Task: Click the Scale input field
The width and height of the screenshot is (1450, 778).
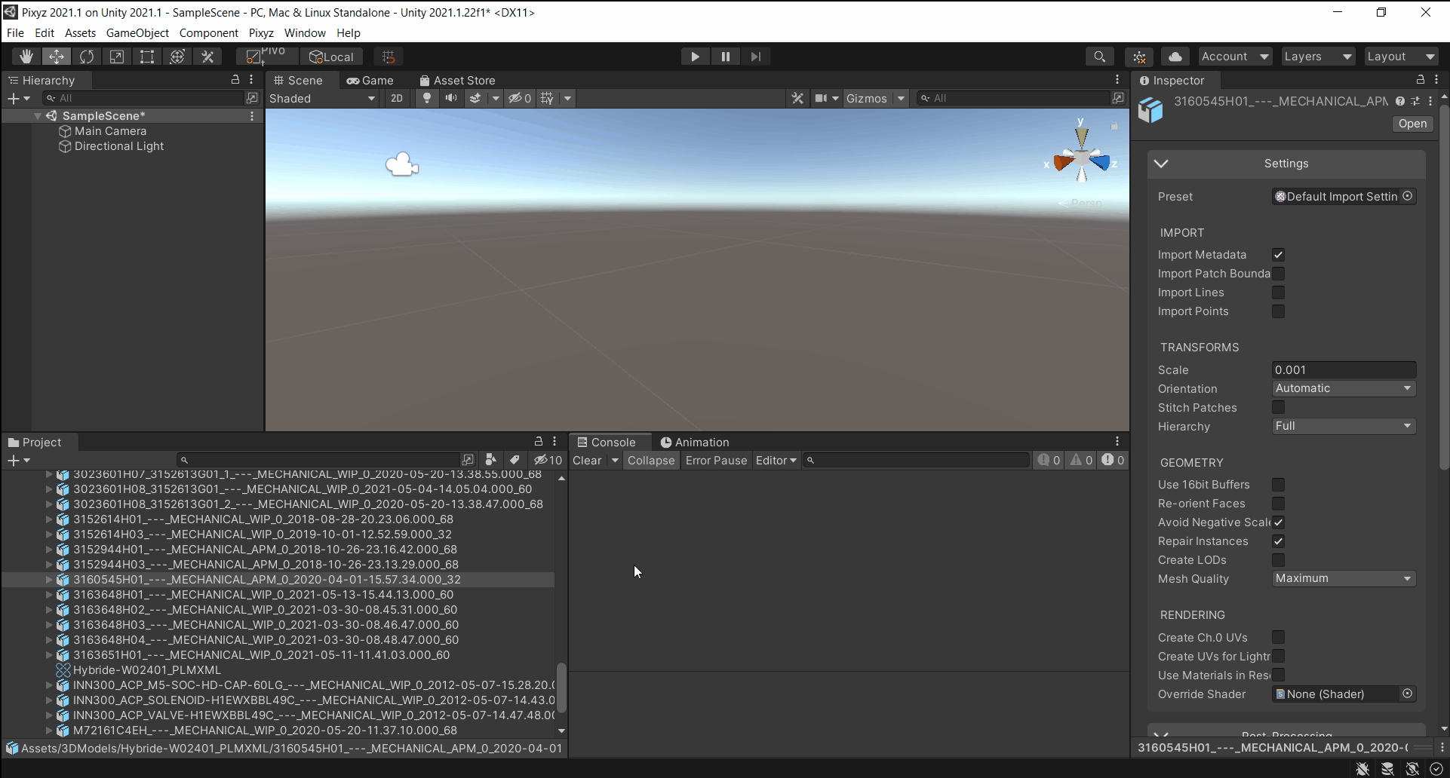Action: point(1343,369)
